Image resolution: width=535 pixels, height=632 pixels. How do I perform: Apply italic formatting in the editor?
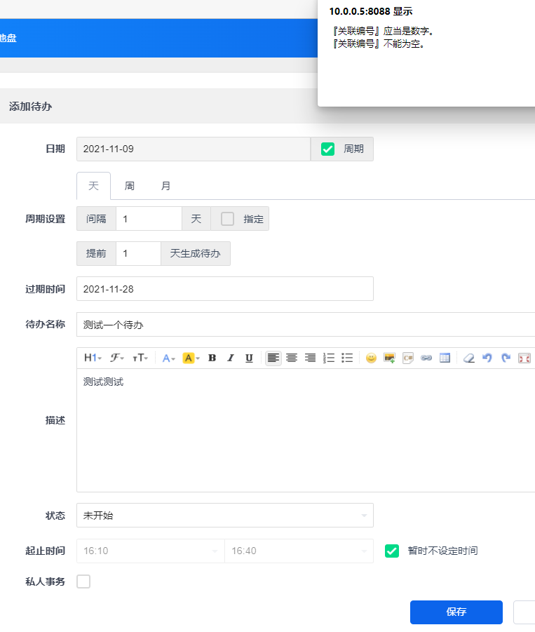point(231,358)
